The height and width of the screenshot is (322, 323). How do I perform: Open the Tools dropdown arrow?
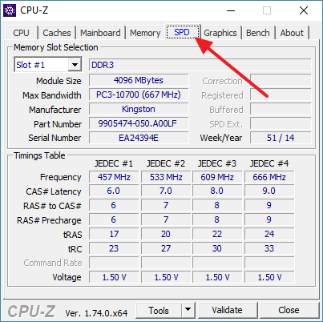pos(188,310)
